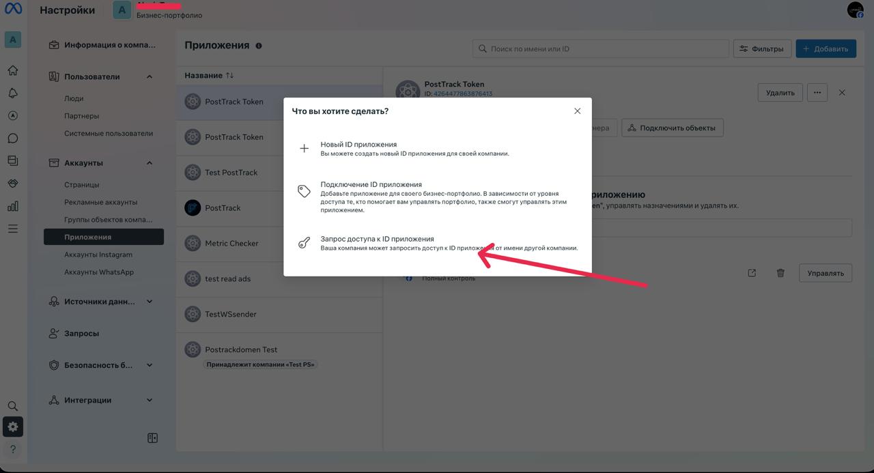Open the help question mark icon

point(13,449)
